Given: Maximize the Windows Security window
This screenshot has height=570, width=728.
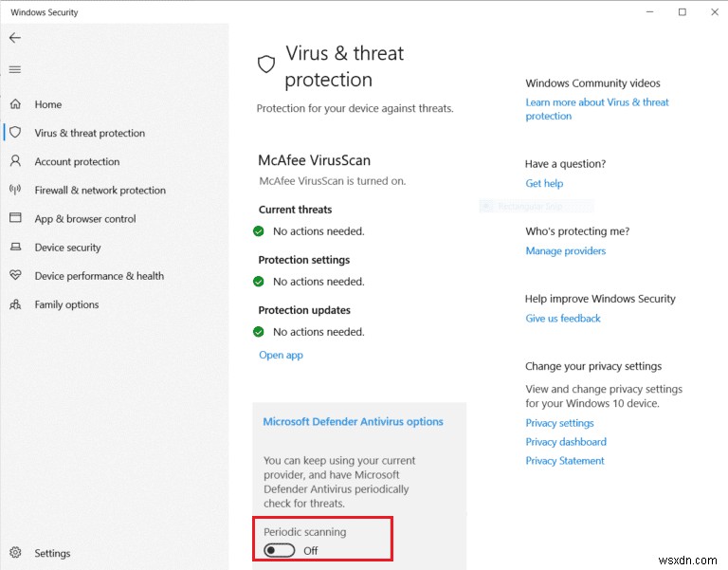Looking at the screenshot, I should tap(682, 12).
